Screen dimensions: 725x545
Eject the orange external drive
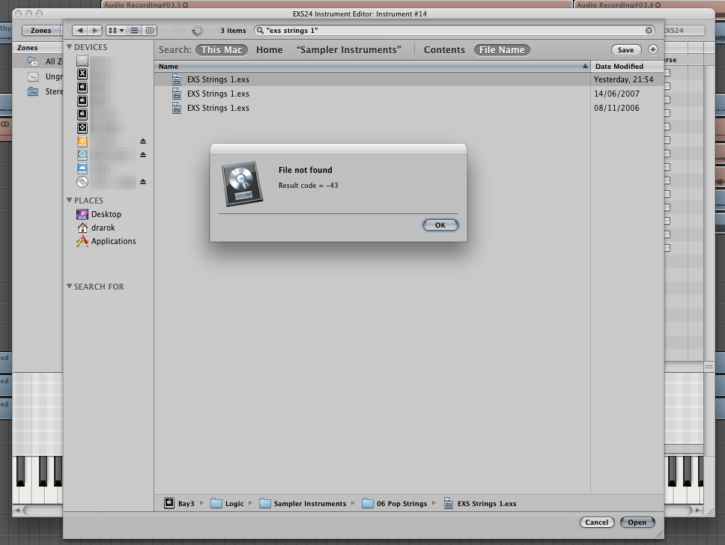coord(143,141)
